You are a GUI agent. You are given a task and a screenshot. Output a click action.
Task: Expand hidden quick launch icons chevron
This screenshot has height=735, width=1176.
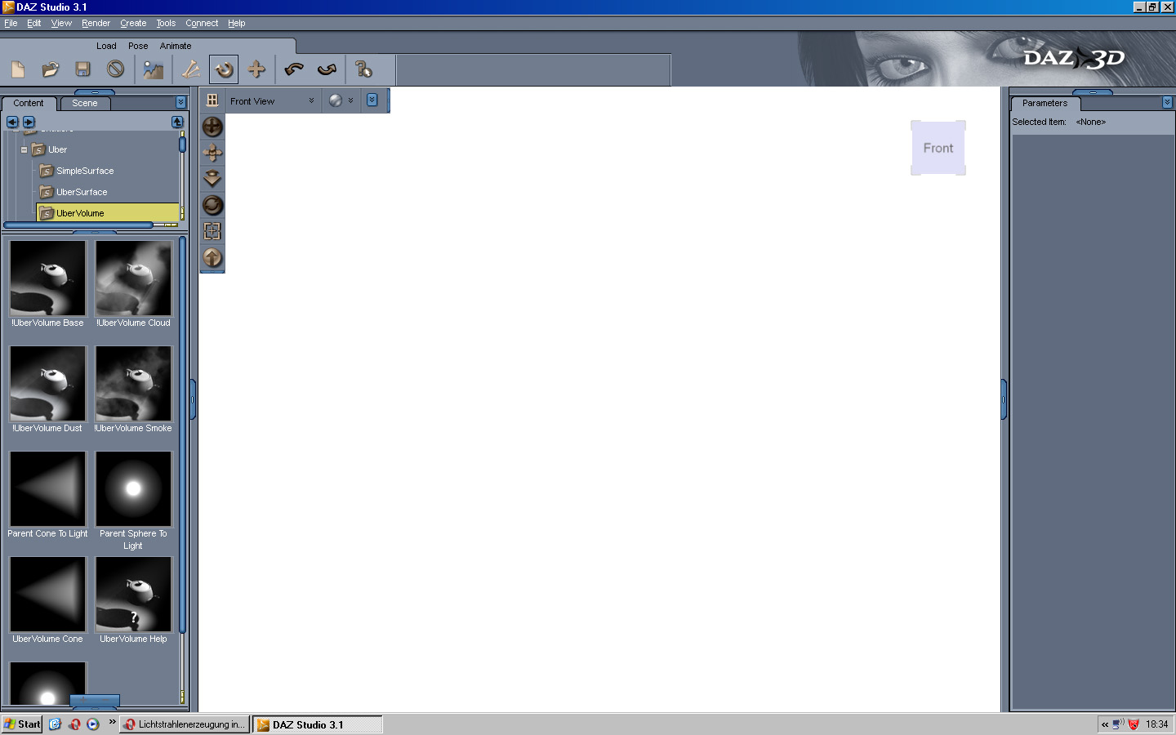pyautogui.click(x=112, y=722)
